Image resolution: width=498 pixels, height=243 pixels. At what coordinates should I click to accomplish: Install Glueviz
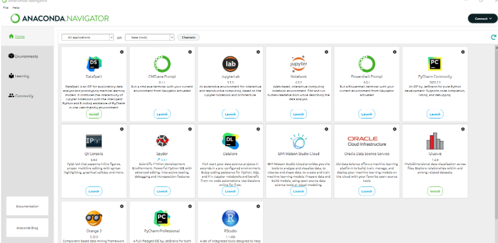pos(435,191)
